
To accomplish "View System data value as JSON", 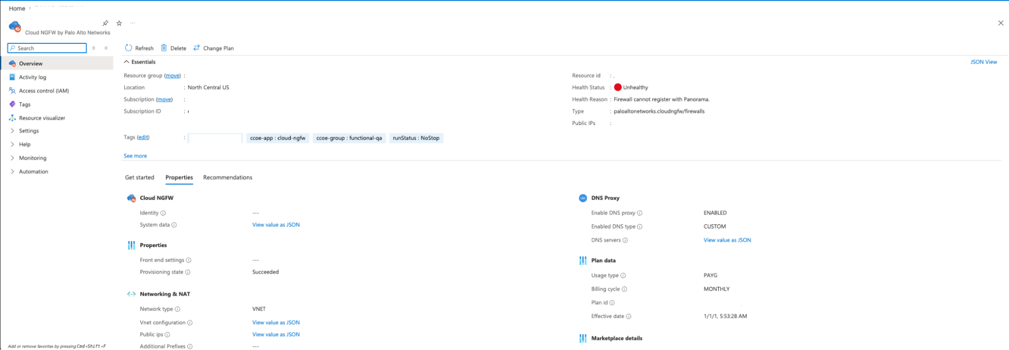I will (x=276, y=225).
